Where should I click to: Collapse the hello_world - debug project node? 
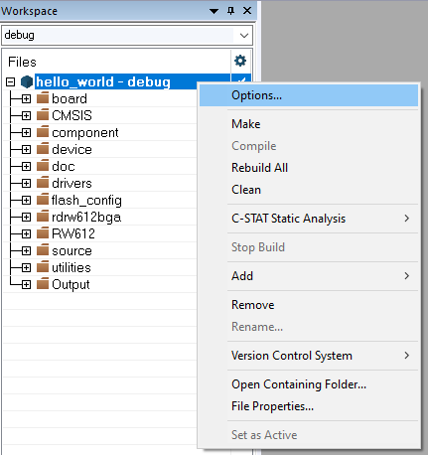point(11,81)
